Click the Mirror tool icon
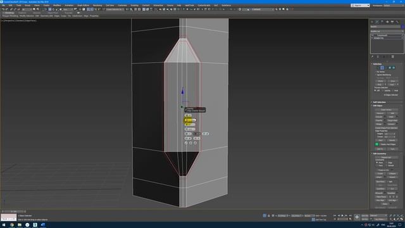This screenshot has width=405, height=228. (x=127, y=9)
